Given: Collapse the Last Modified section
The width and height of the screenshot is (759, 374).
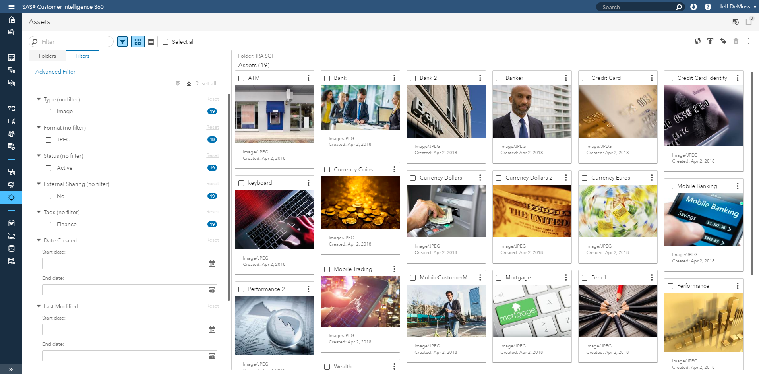Looking at the screenshot, I should 39,306.
